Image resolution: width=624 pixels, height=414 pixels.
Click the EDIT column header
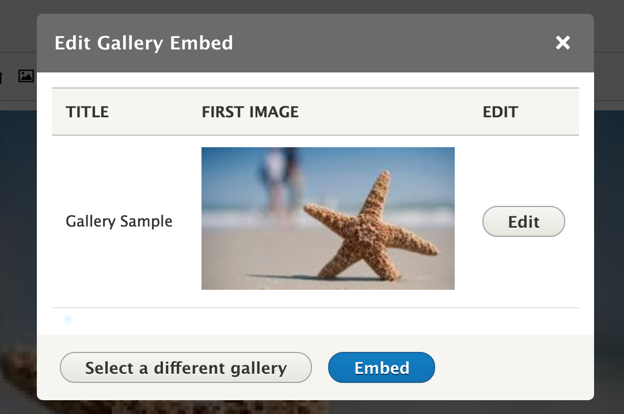point(500,112)
